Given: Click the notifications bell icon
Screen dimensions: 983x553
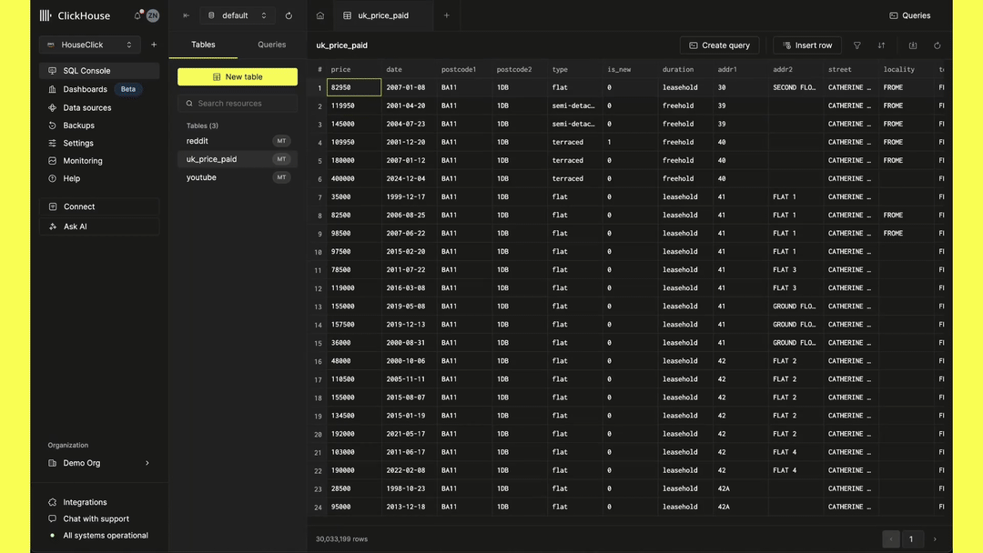Looking at the screenshot, I should click(138, 15).
